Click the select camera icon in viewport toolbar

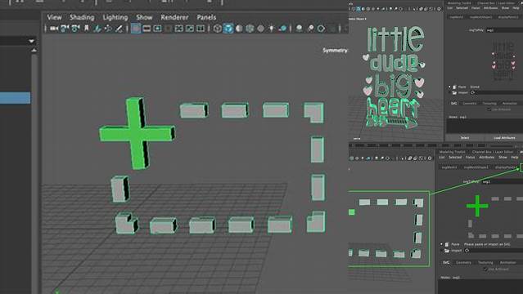54,29
